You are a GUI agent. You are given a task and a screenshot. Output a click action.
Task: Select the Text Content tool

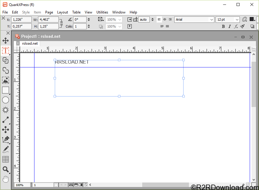coord(5,50)
